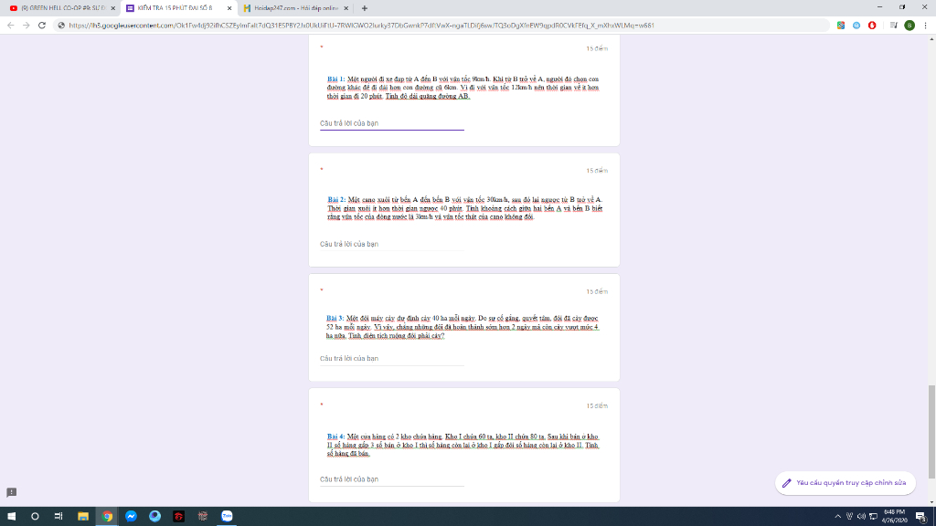This screenshot has width=936, height=526.
Task: Open the red-black game taskbar icon
Action: 178,517
